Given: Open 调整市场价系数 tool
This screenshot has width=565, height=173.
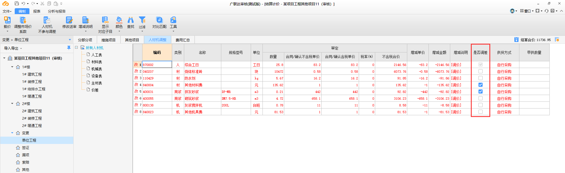Looking at the screenshot, I should point(23,20).
